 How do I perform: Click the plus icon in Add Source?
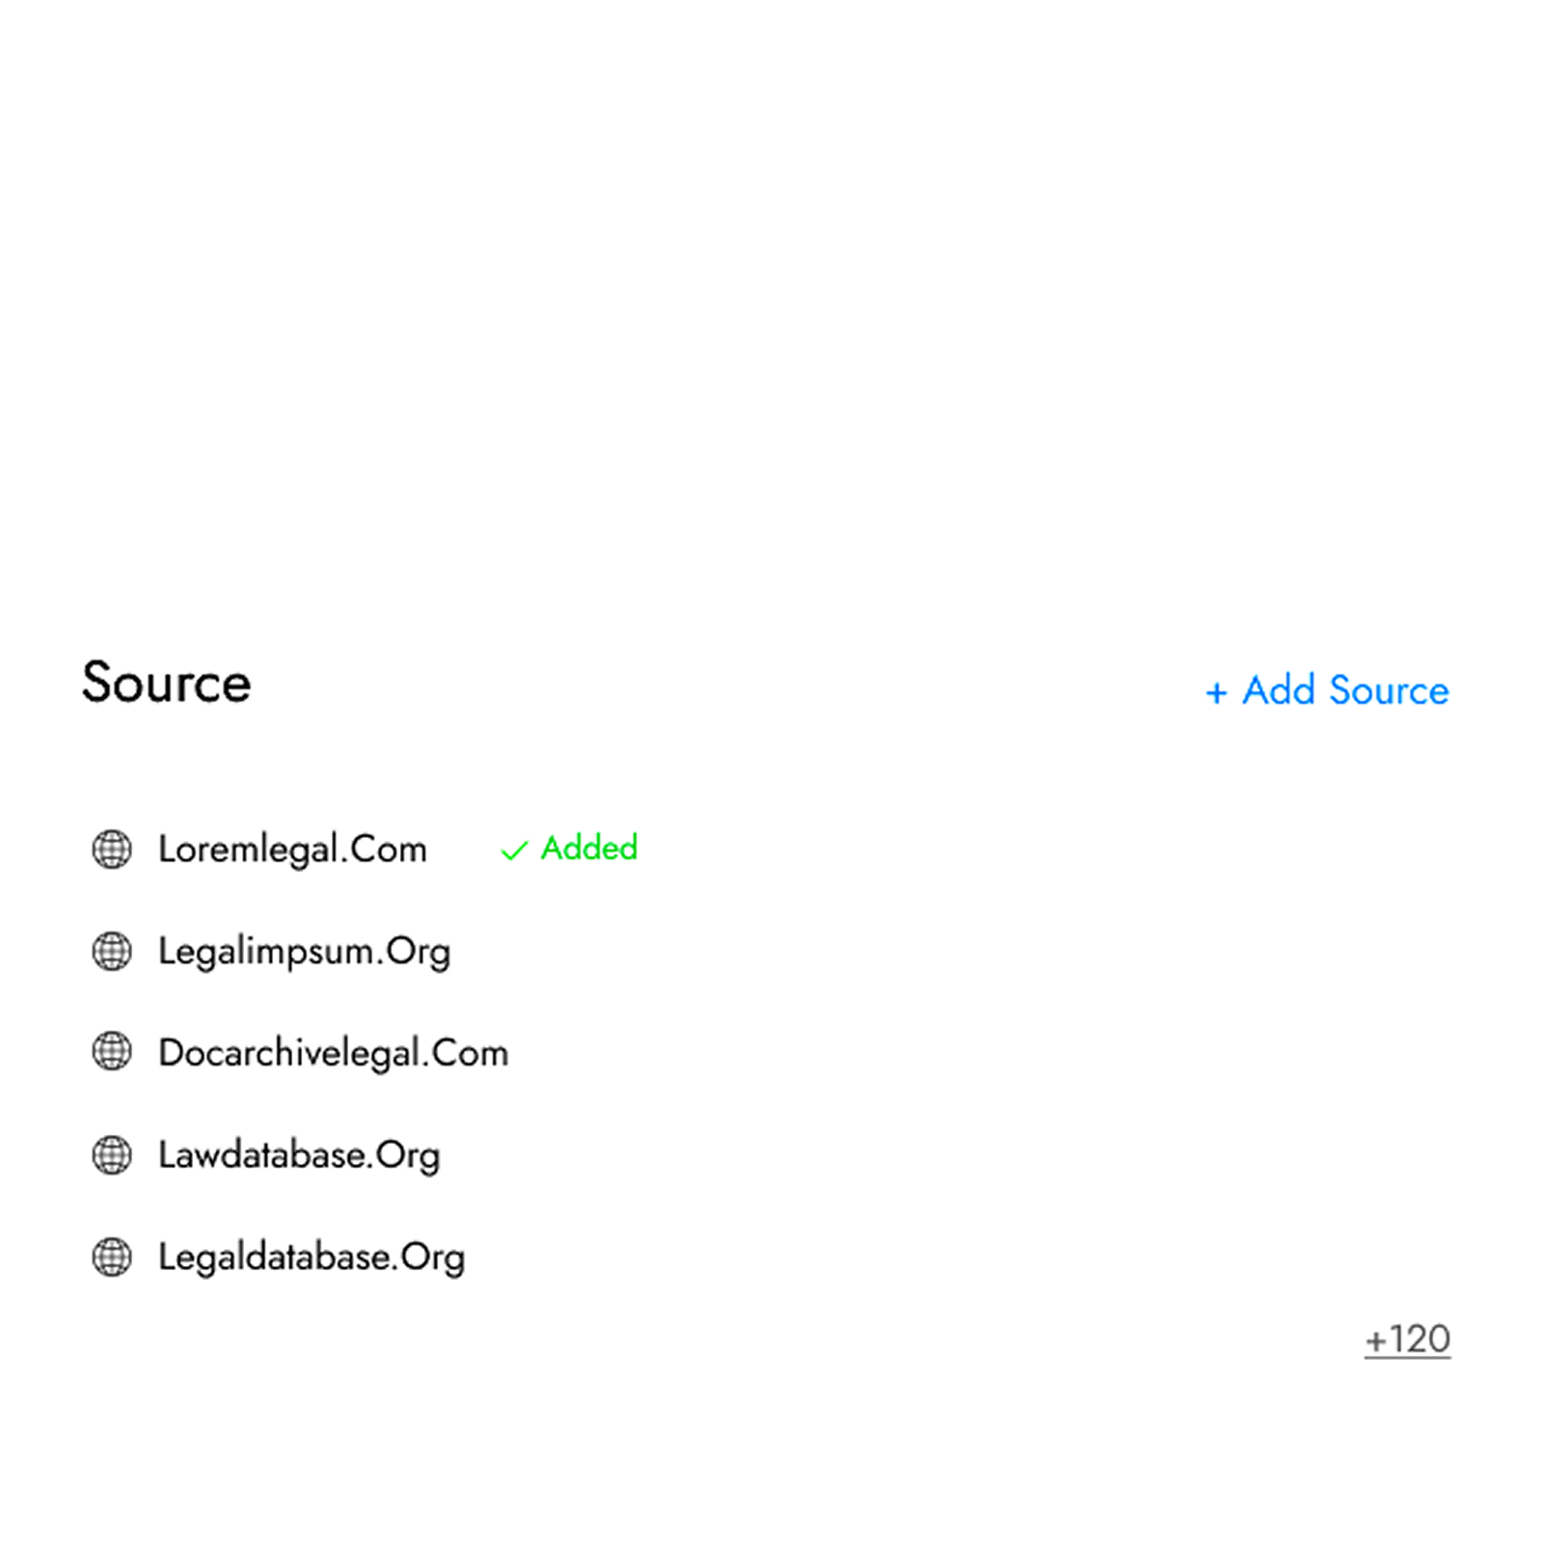click(1218, 690)
